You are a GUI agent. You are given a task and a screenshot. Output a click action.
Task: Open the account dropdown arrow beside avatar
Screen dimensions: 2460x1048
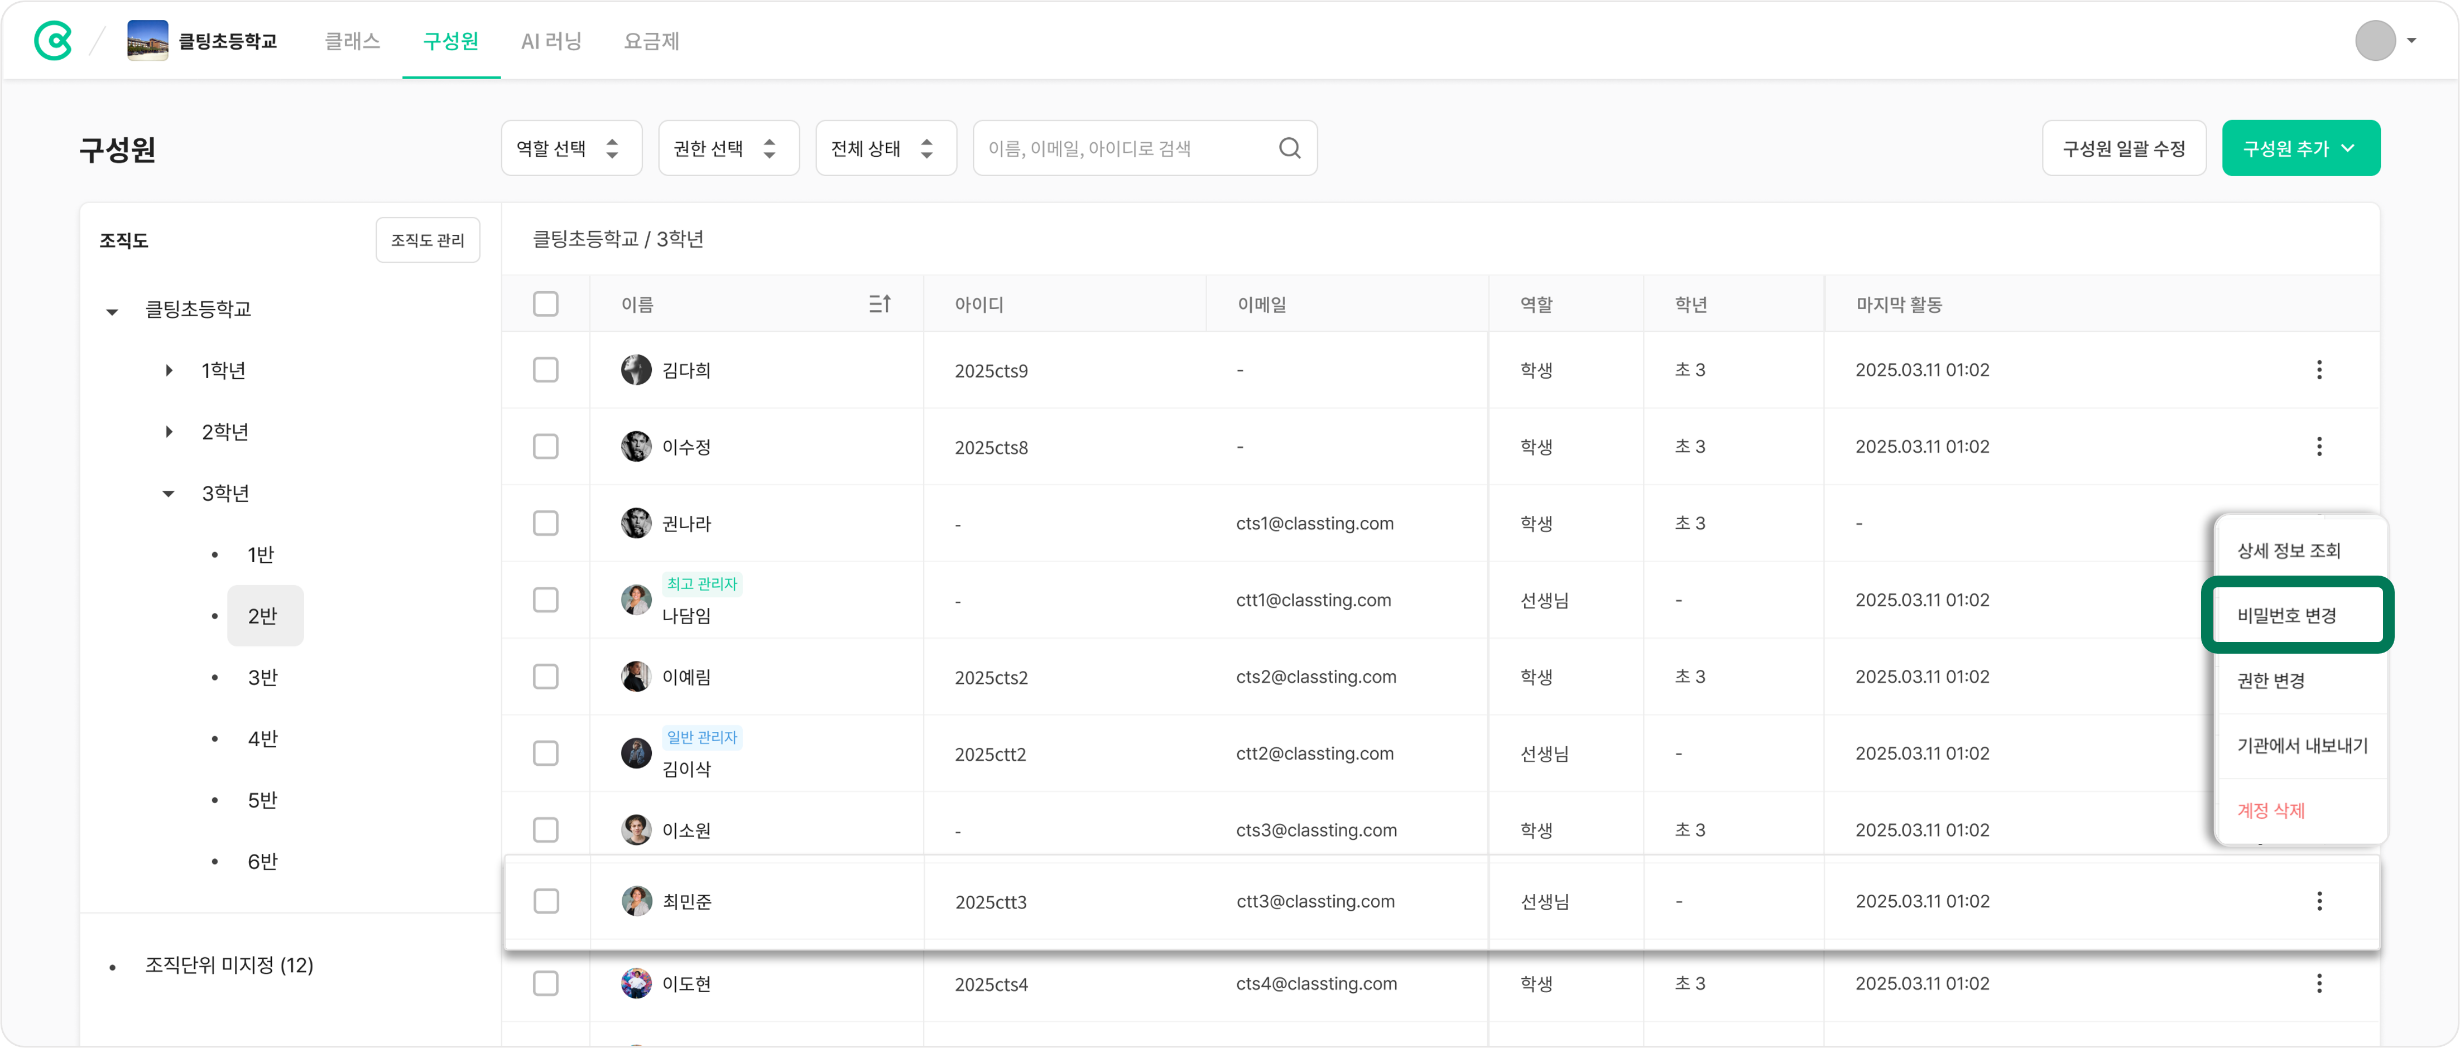(2411, 40)
